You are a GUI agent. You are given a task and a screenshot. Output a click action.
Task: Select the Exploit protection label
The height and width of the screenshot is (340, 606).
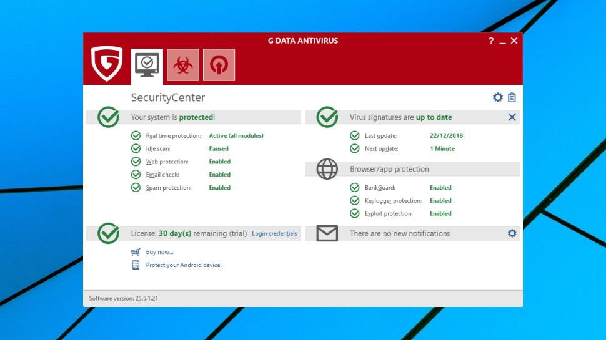[x=389, y=213]
